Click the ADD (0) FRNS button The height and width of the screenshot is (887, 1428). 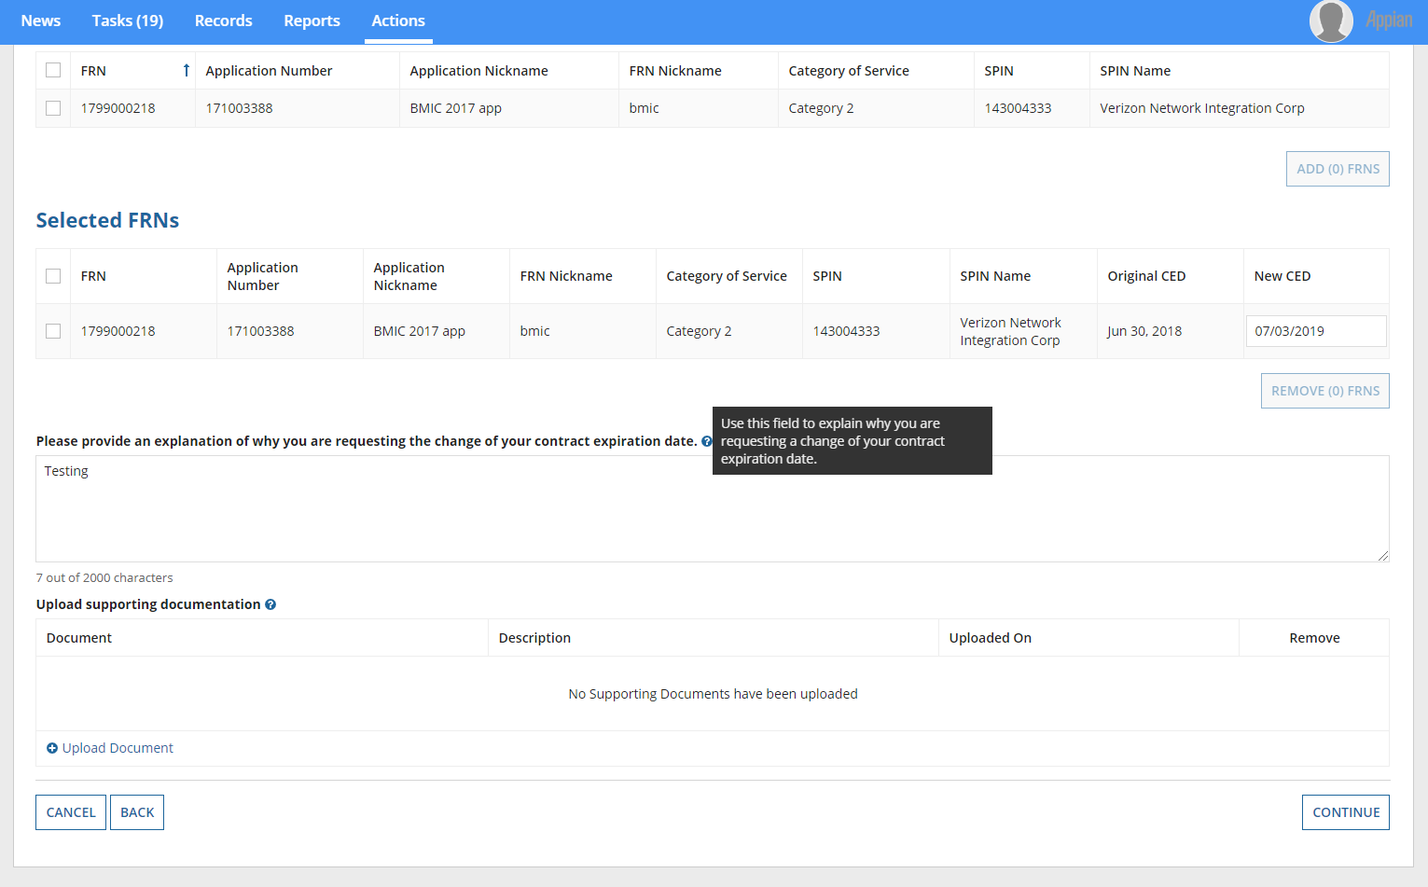[x=1338, y=169]
